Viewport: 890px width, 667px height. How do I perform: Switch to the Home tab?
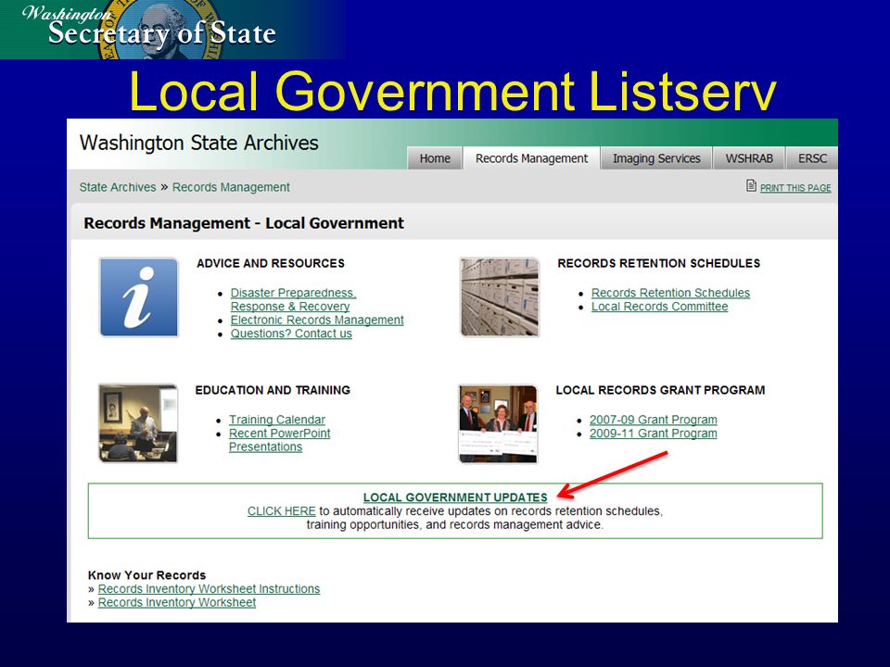tap(435, 158)
